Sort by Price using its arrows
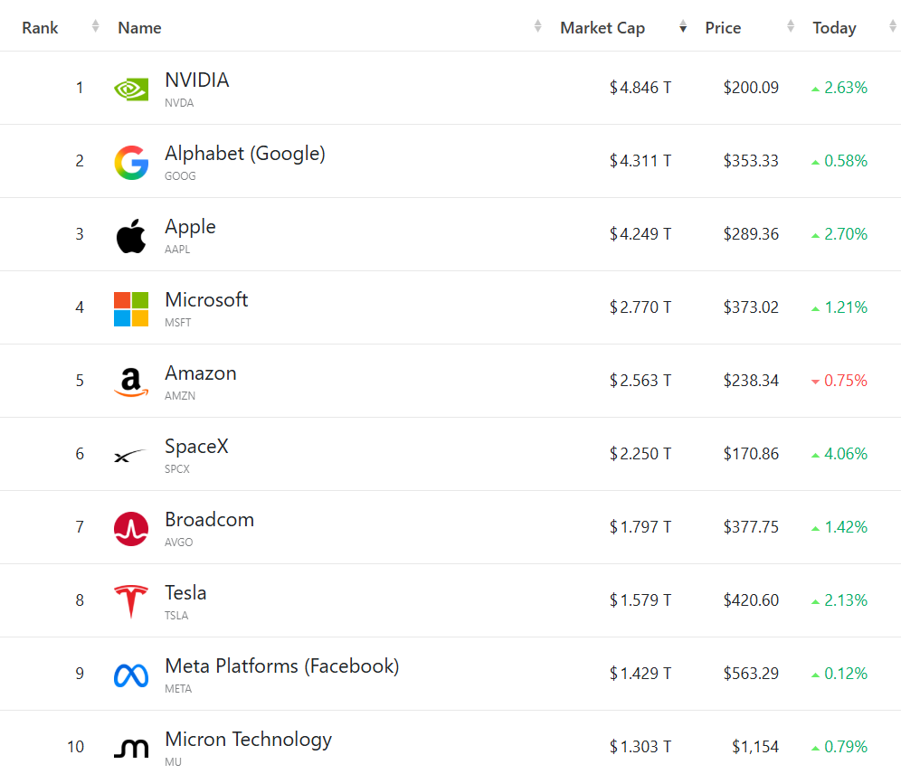The height and width of the screenshot is (774, 901). (791, 26)
